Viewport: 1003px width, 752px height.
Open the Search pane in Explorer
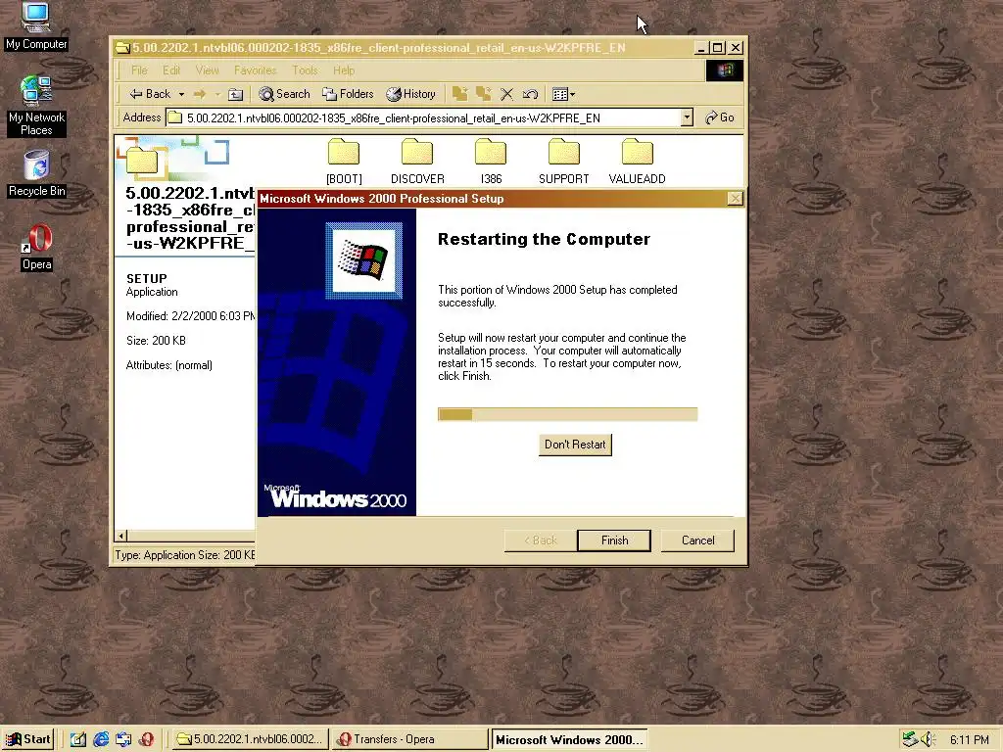[x=285, y=94]
